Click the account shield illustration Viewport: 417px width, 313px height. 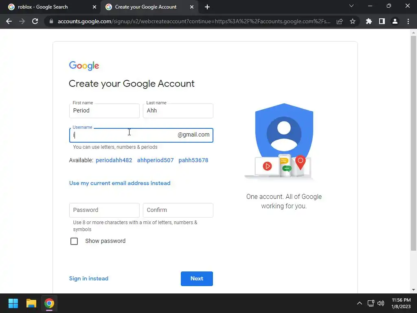(284, 141)
